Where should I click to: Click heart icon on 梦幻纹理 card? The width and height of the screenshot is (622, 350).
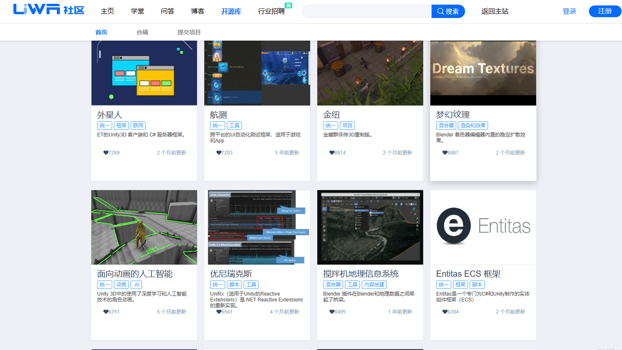pyautogui.click(x=445, y=153)
